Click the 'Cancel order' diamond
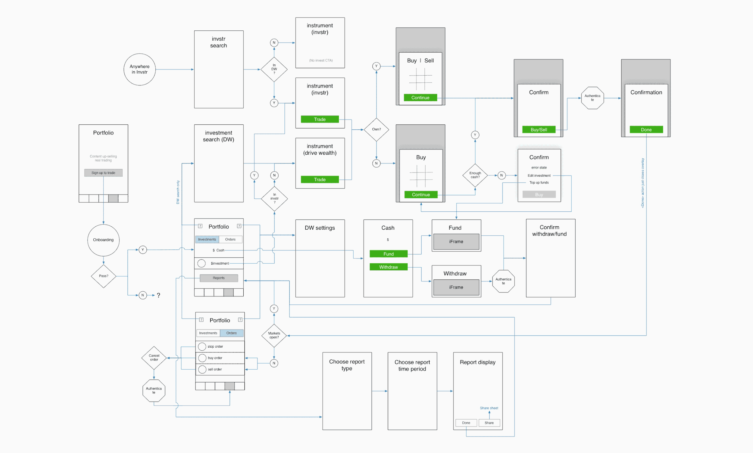The width and height of the screenshot is (753, 453). coord(154,358)
